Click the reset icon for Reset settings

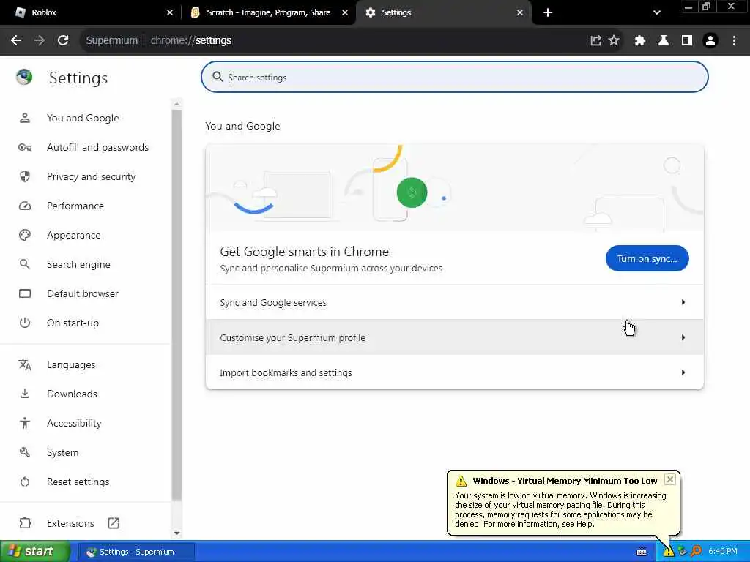coord(25,482)
